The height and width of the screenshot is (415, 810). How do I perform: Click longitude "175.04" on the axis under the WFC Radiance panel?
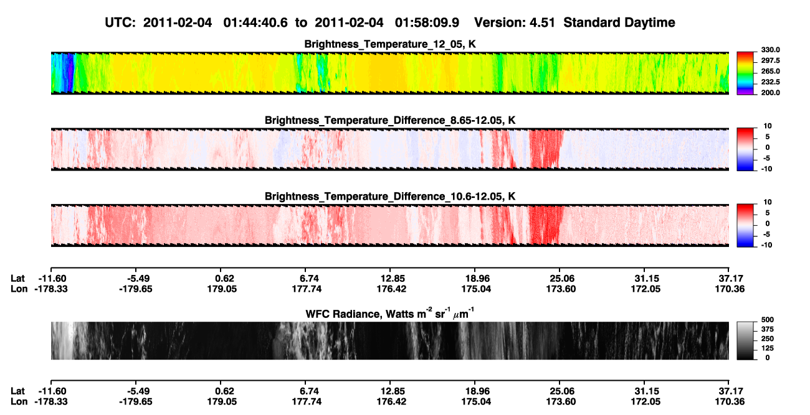tap(476, 401)
